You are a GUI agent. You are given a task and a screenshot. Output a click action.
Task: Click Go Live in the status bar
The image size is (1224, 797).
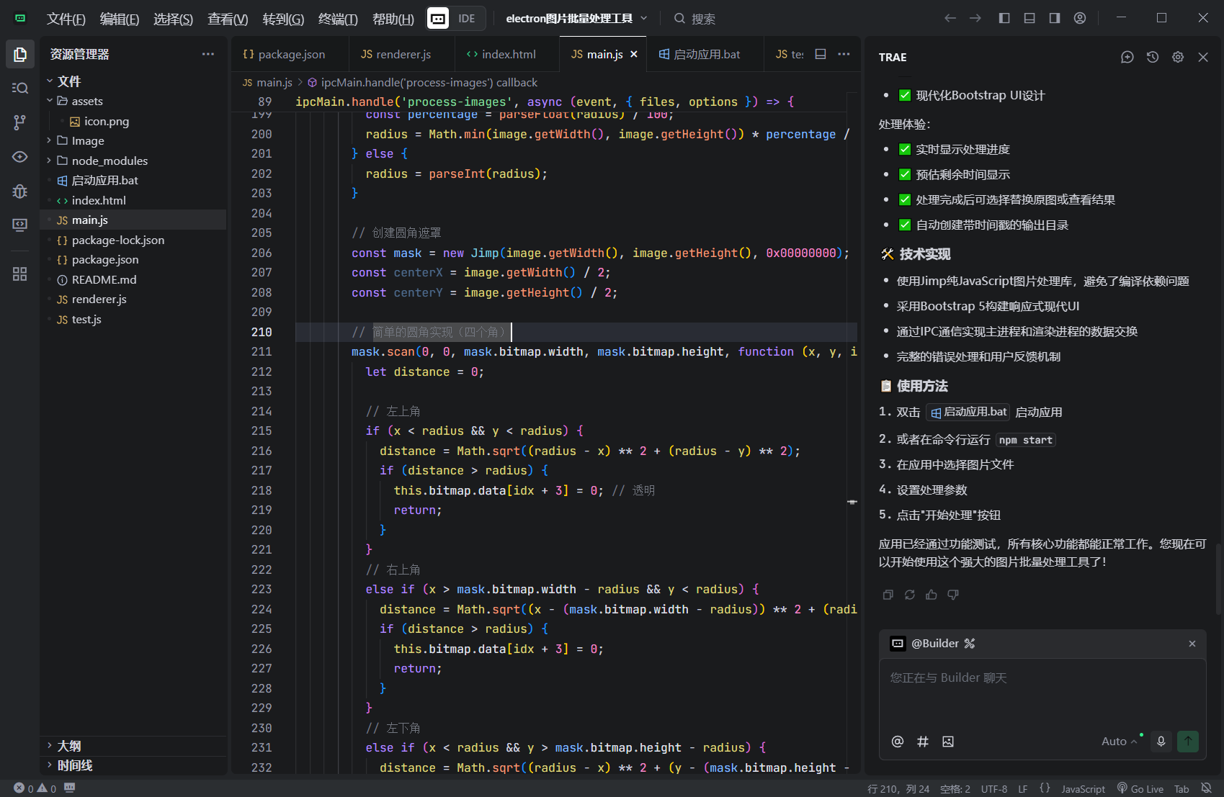pos(1140,788)
